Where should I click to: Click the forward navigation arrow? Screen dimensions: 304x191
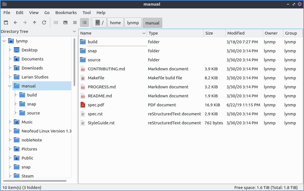(25, 23)
